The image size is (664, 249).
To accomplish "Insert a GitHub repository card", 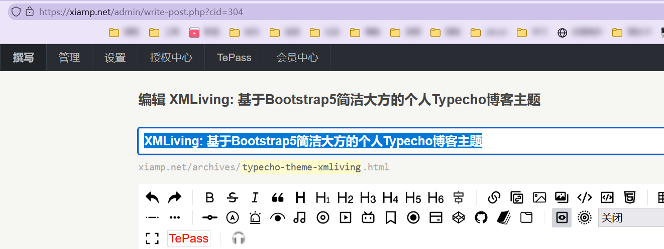I will 481,217.
